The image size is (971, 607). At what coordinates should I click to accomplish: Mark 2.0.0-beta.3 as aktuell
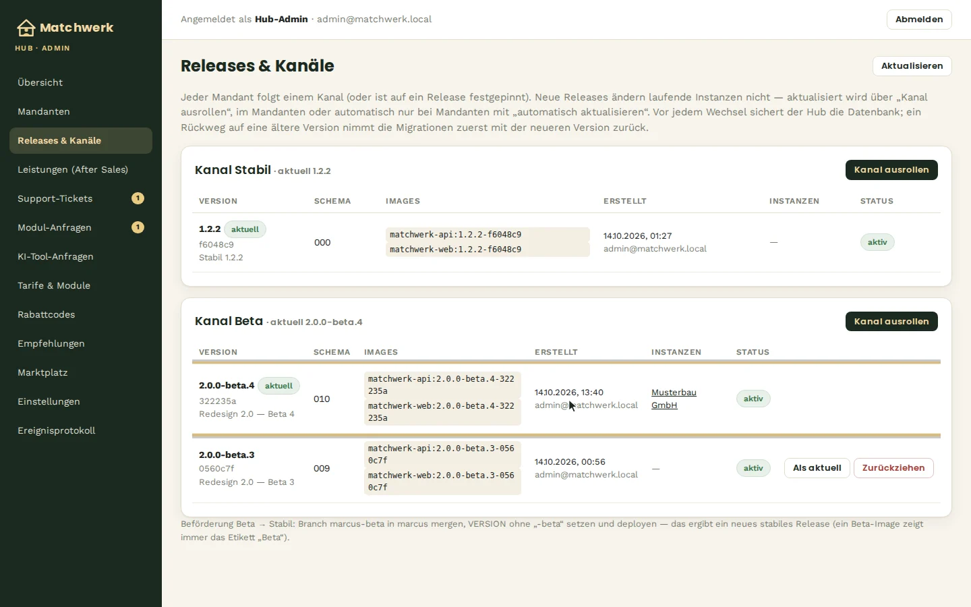(x=817, y=468)
